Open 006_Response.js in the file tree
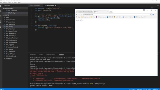Viewport: 160px width, 90px height. (10, 36)
